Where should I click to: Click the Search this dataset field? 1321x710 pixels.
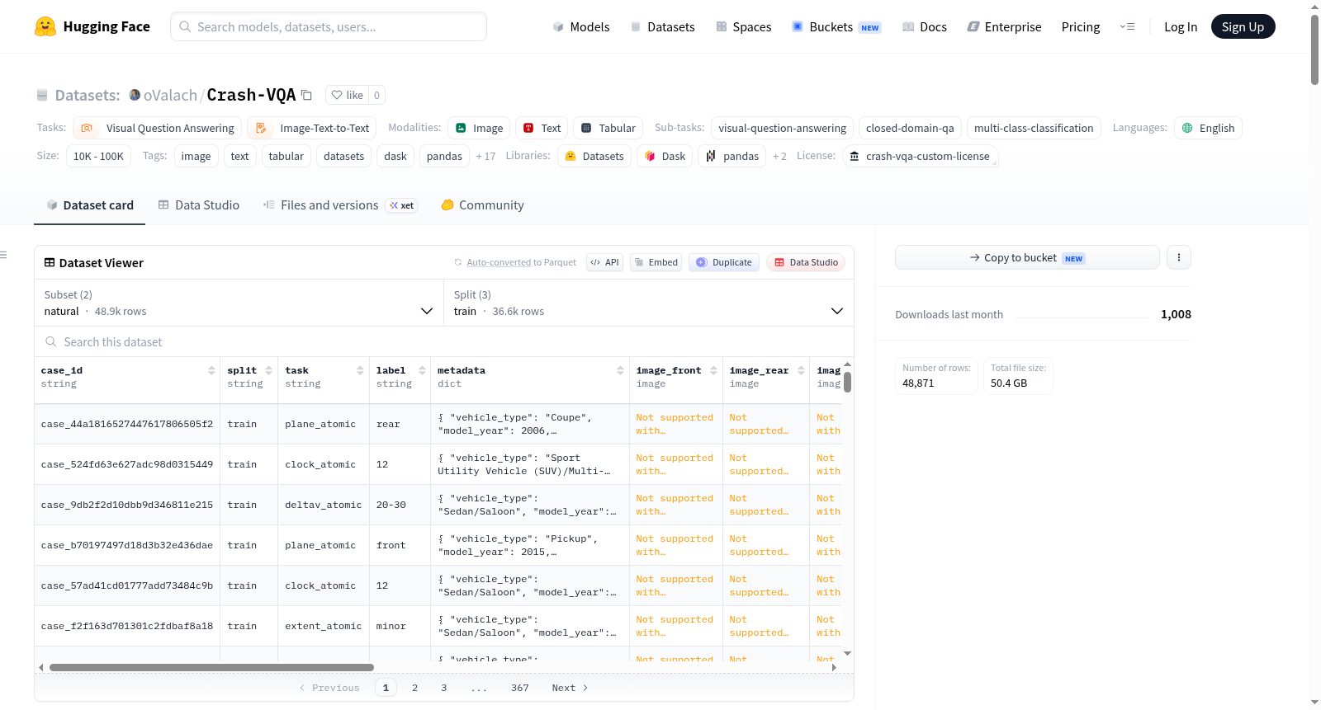pyautogui.click(x=444, y=341)
